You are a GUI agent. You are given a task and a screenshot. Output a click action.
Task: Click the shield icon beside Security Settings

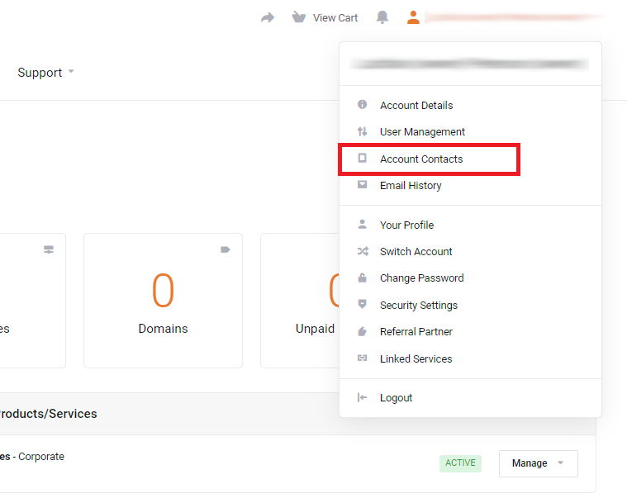coord(363,304)
